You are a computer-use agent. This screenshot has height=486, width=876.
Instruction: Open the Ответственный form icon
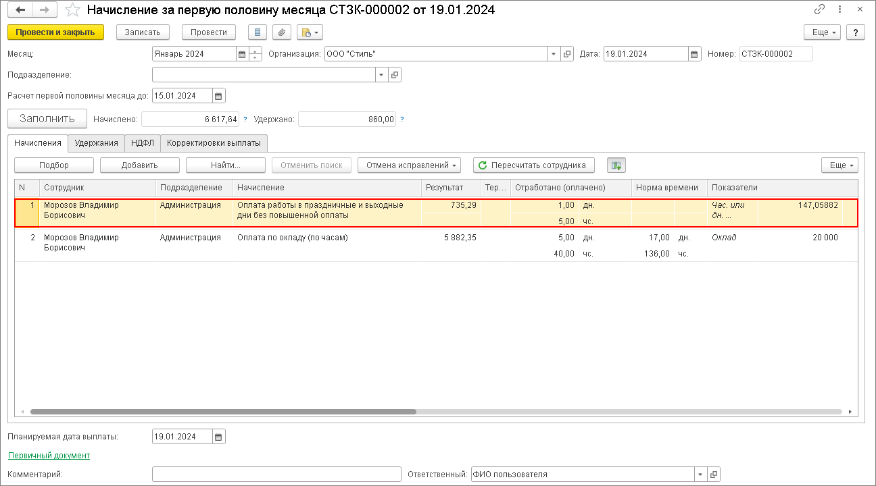(x=714, y=475)
